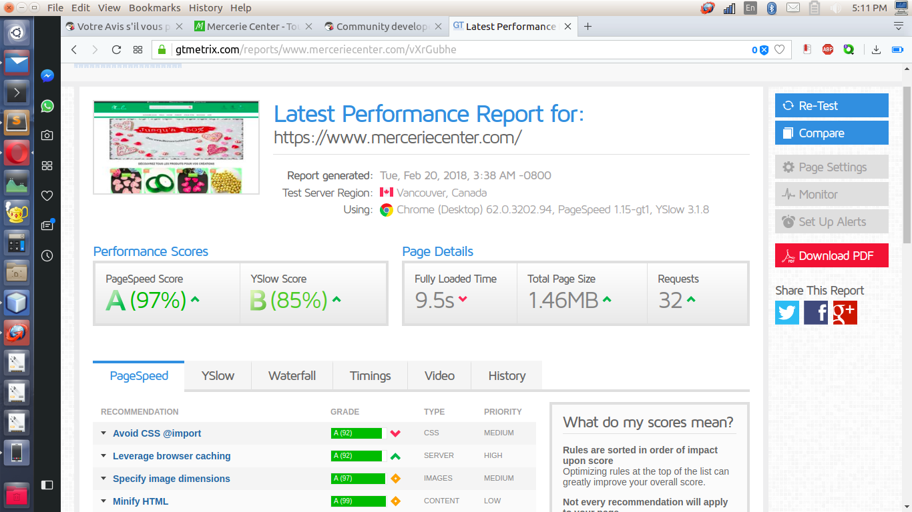912x512 pixels.
Task: Click the Minify HTML A (99) grade bar
Action: click(359, 501)
